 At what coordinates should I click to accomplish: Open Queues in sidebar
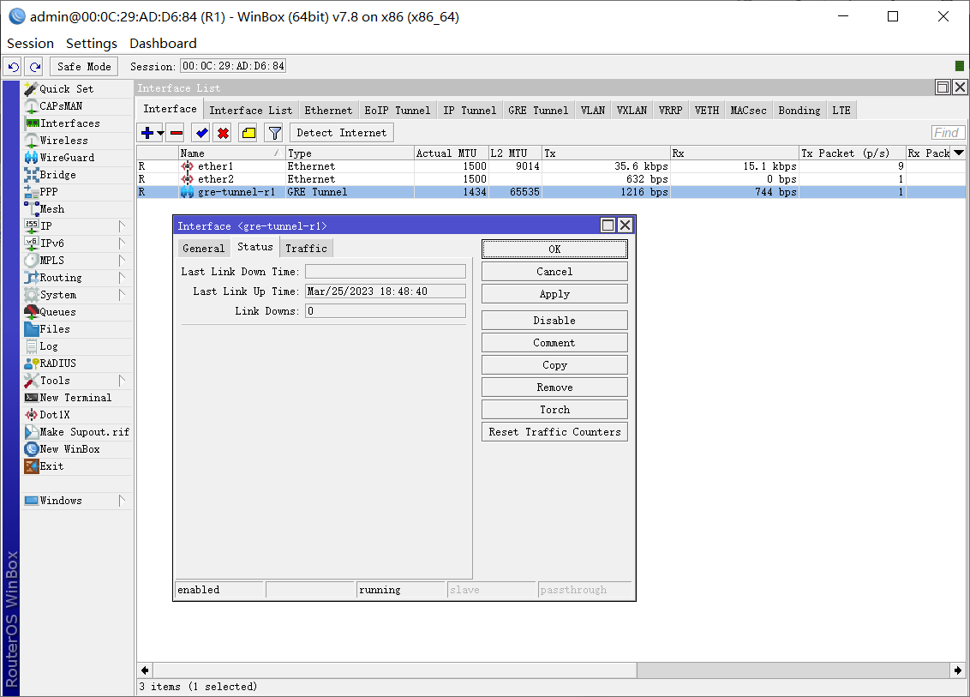coord(78,312)
